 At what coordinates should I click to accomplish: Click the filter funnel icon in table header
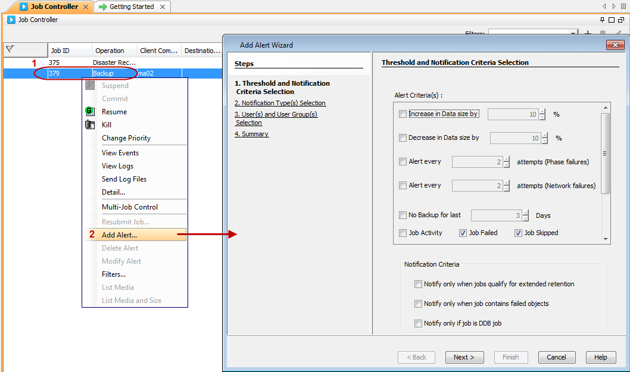(x=10, y=49)
